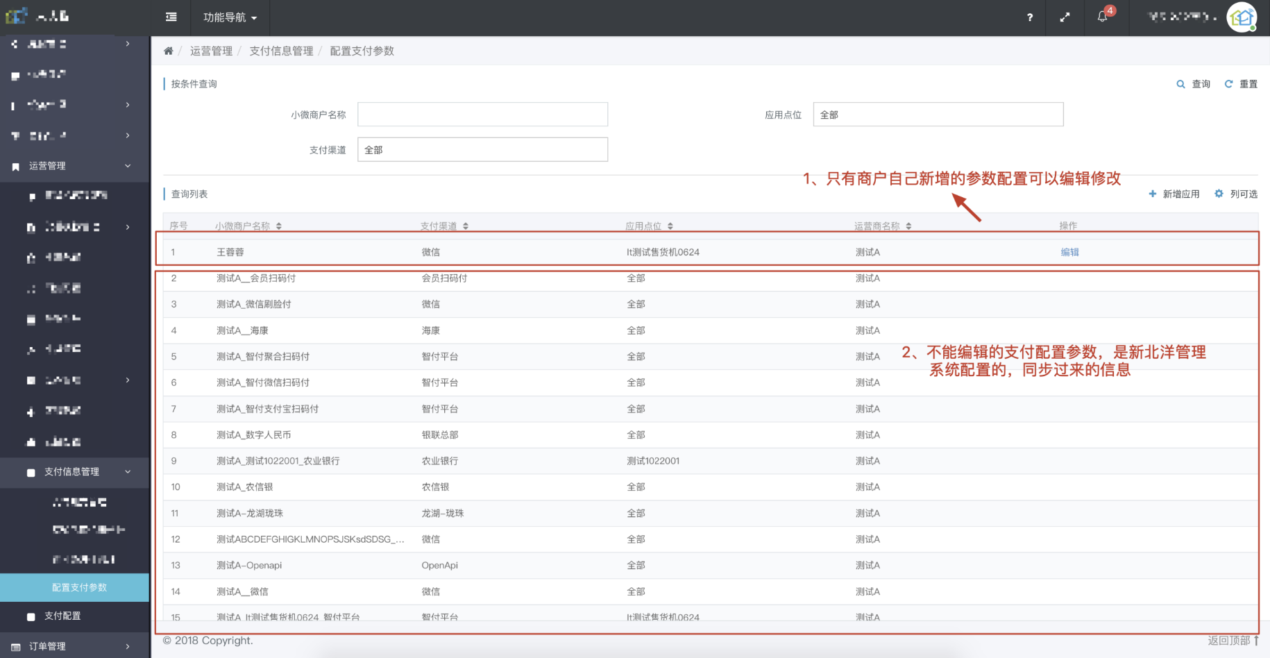
Task: Click the It测试售货机0624 cell in row 1
Action: 663,252
